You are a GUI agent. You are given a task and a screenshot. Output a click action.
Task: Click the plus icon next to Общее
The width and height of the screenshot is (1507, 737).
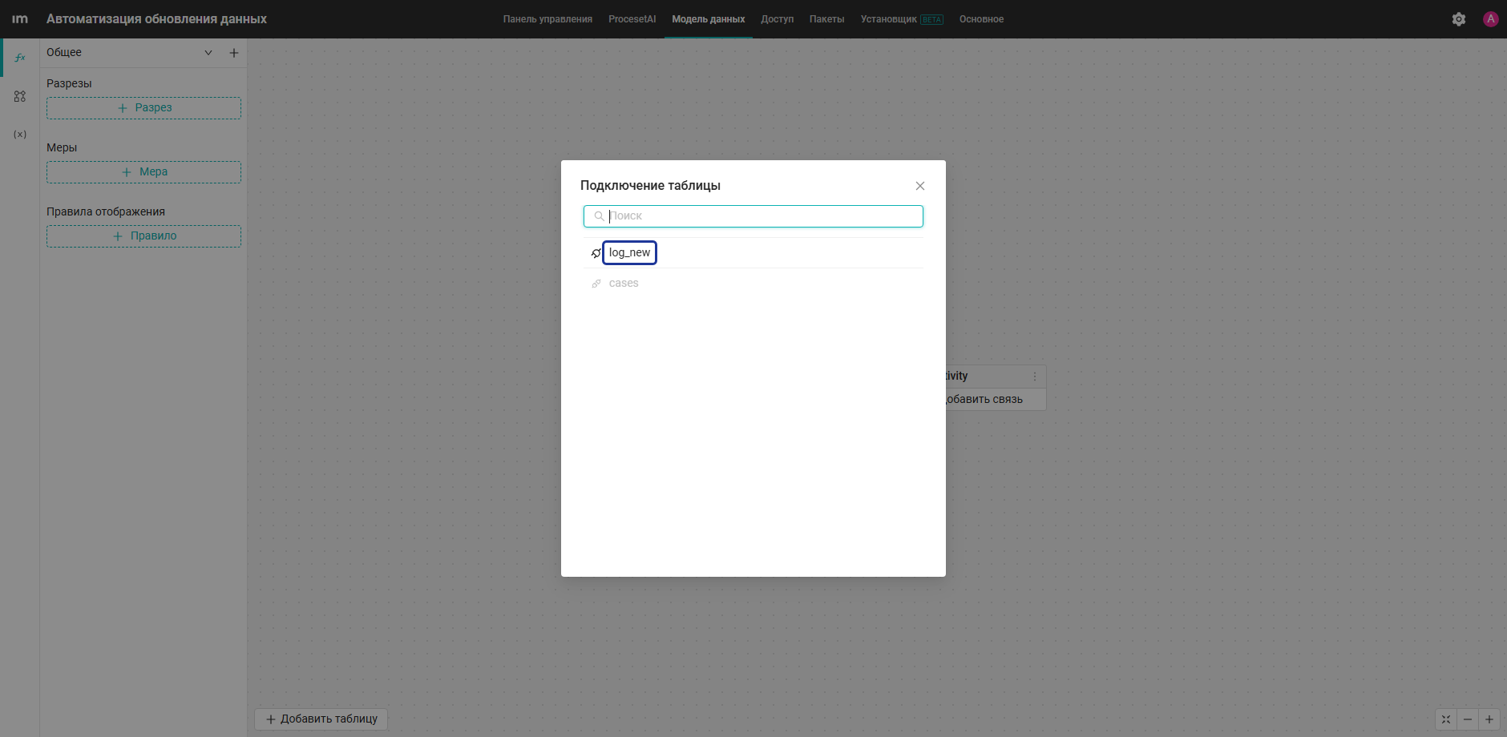[234, 53]
